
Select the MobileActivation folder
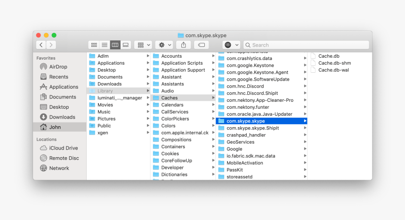pyautogui.click(x=262, y=163)
